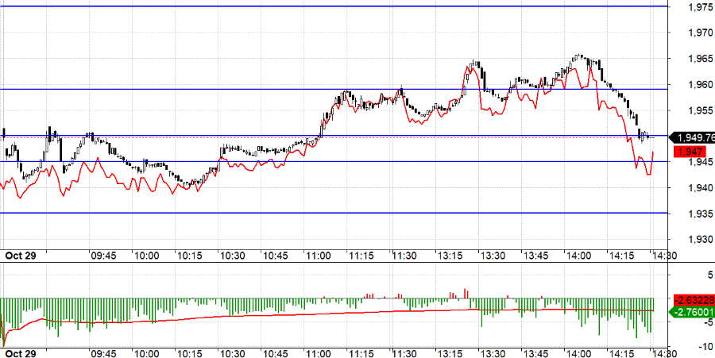Screen dimensions: 715x358
Task: Click the red moving average line in indicator panel
Action: coord(238,314)
